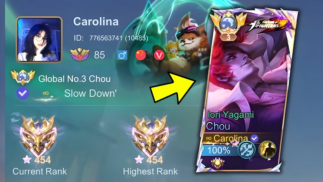Click the Highest Rank label

[x=150, y=171]
